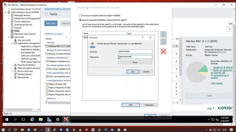
Task: Open the Help dropdown menu
Action: click(x=211, y=109)
